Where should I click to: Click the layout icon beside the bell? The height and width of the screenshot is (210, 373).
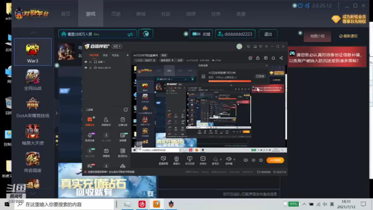pyautogui.click(x=266, y=58)
